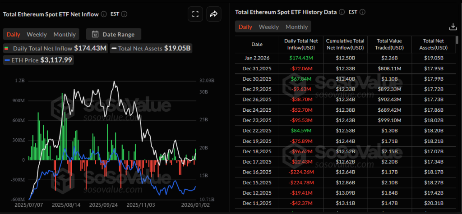This screenshot has height=214, width=462.
Task: Select Daily tab in history table
Action: tap(245, 27)
